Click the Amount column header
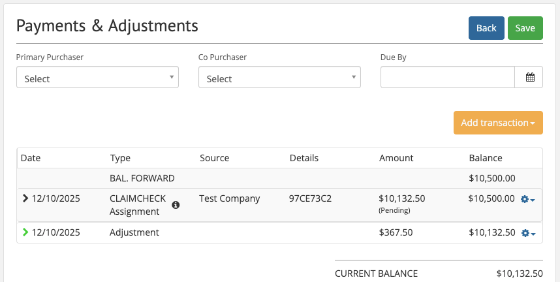Screen dimensions: 560x282 [x=396, y=158]
